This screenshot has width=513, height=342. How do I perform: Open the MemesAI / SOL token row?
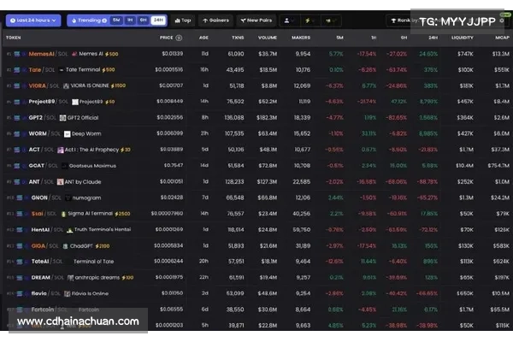[256, 54]
